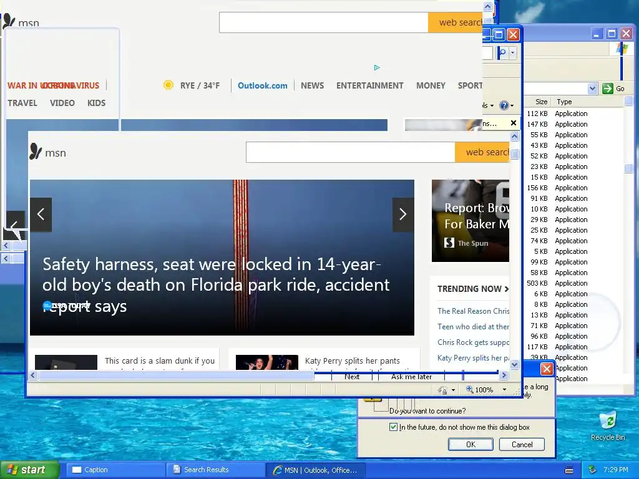
Task: Switch to the Search Results taskbar window
Action: click(x=216, y=470)
